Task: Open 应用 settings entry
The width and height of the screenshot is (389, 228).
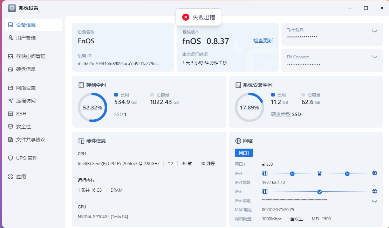Action: [34, 177]
